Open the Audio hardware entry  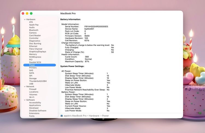click(x=32, y=27)
